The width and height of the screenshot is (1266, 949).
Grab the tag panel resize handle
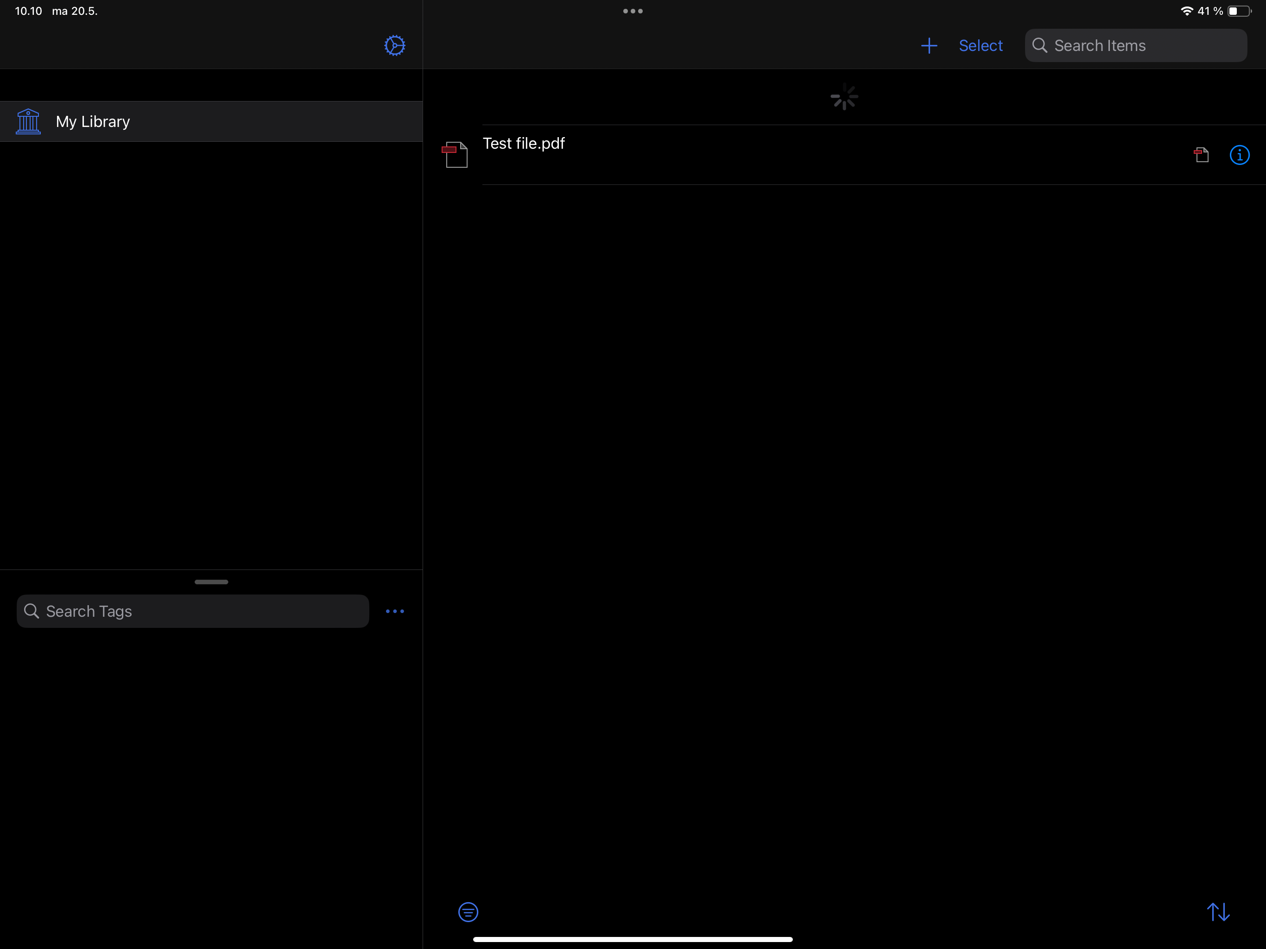tap(211, 582)
